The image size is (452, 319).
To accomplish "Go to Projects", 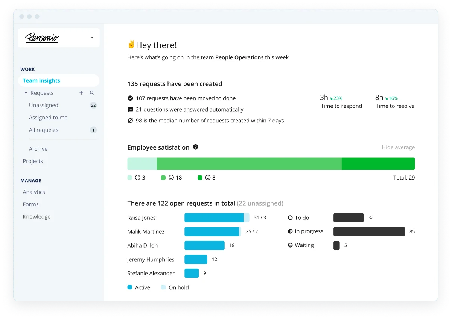I will coord(33,161).
